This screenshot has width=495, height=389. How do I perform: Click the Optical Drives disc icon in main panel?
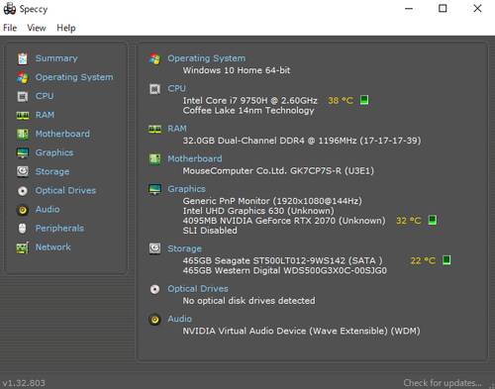tap(154, 289)
